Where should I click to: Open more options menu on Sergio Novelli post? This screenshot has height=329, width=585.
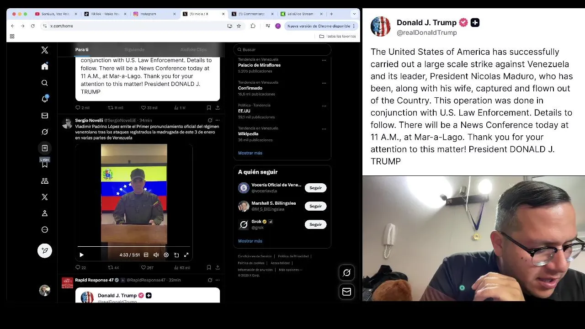(218, 120)
